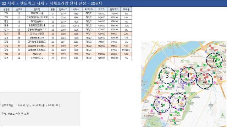
Task: Click the 2024 move-in year cell
Action: 63,38
